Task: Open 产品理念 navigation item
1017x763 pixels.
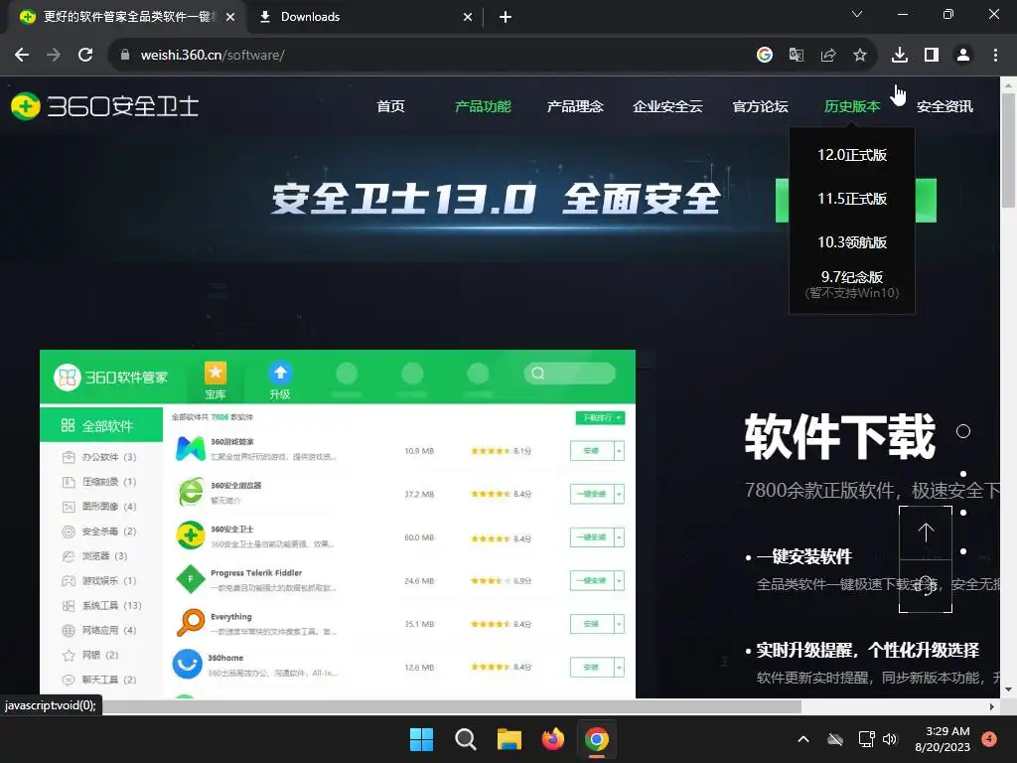Action: pos(575,106)
